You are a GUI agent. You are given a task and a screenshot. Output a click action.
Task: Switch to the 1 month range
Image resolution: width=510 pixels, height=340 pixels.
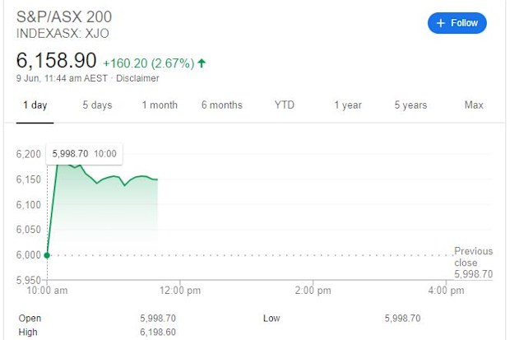tap(160, 105)
